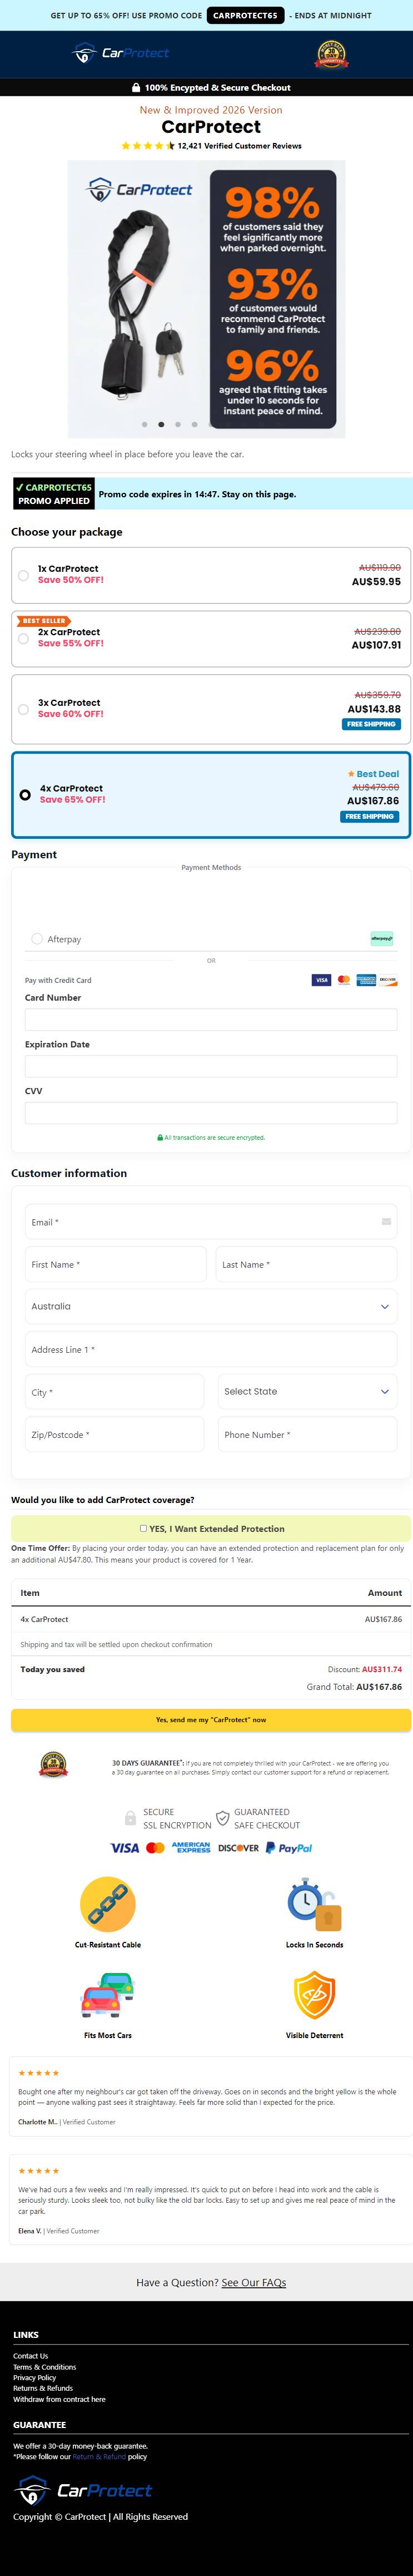Screen dimensions: 413x2576
Task: Focus the Phone Number field
Action: pos(307,1434)
